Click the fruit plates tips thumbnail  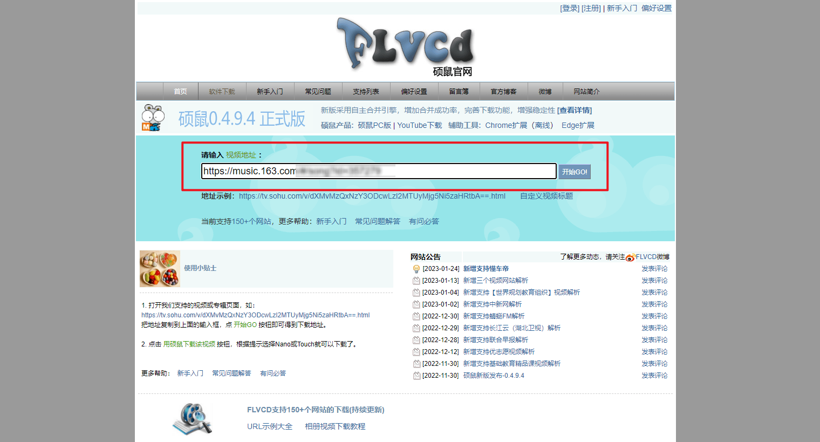(160, 268)
